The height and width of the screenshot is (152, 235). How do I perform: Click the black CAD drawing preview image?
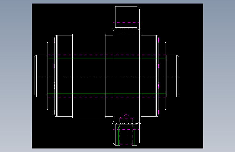click(117, 76)
